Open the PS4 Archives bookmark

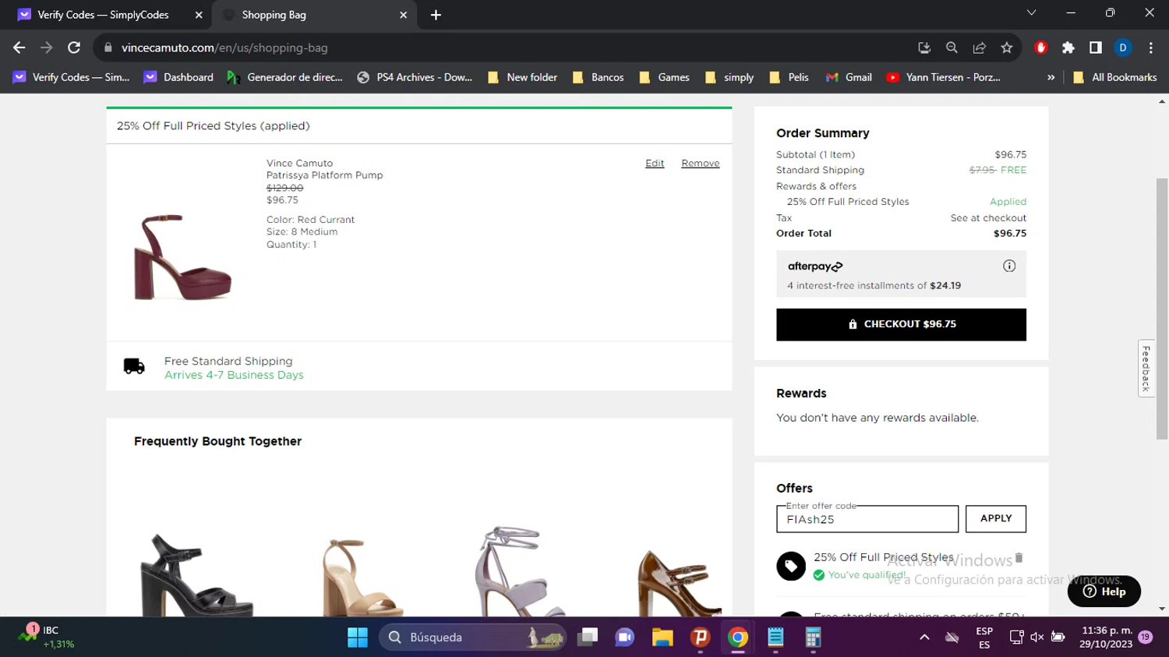click(x=415, y=77)
